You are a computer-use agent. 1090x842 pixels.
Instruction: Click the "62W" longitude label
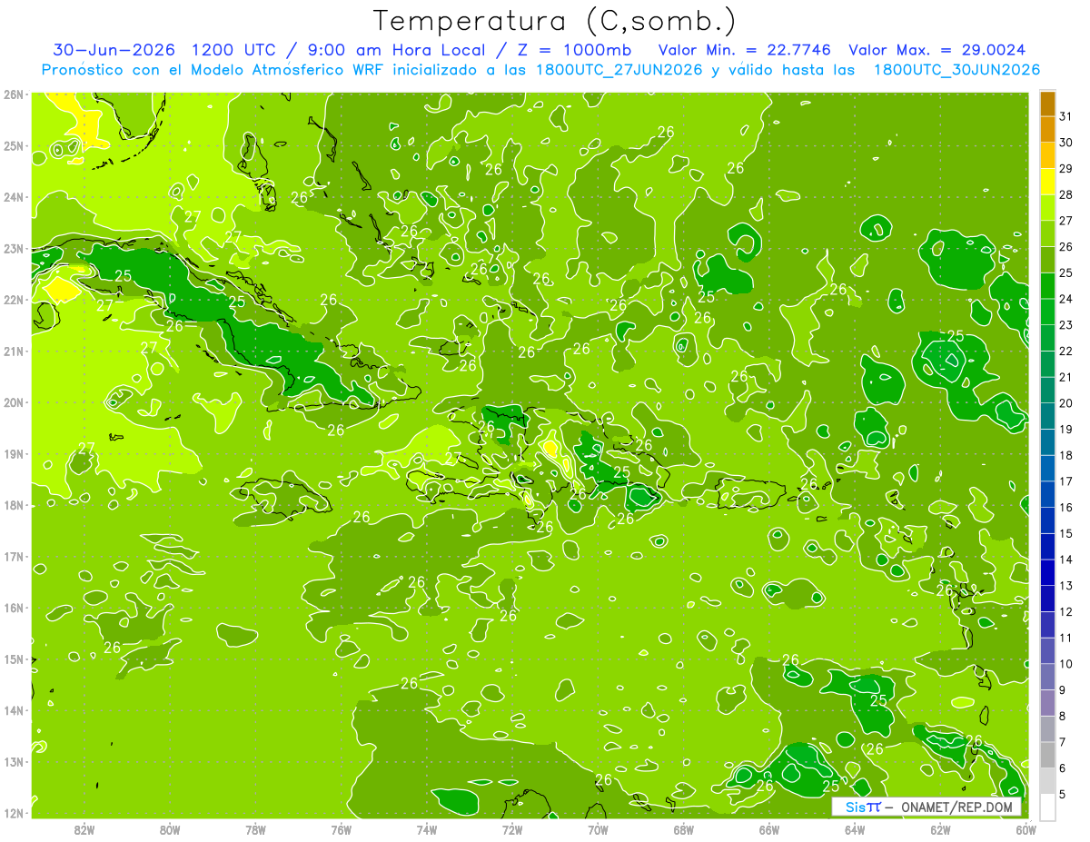point(940,829)
